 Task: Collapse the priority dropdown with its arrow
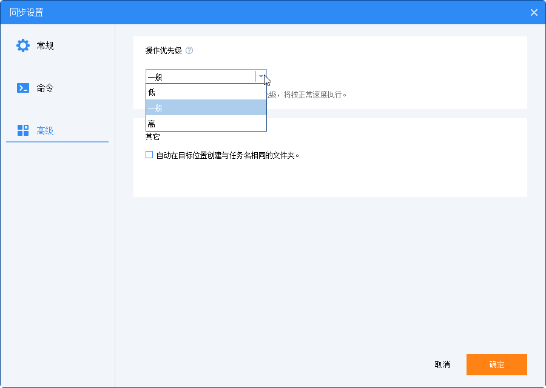click(x=261, y=76)
